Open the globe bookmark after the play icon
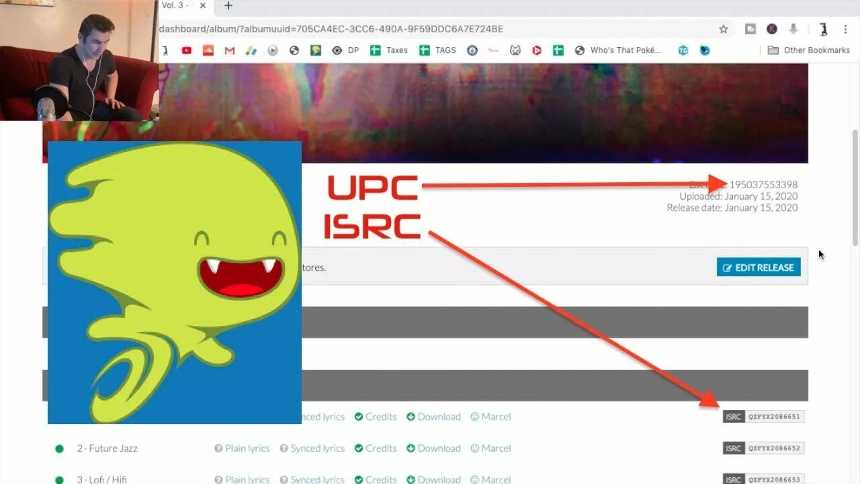Image resolution: width=860 pixels, height=484 pixels. 294,50
